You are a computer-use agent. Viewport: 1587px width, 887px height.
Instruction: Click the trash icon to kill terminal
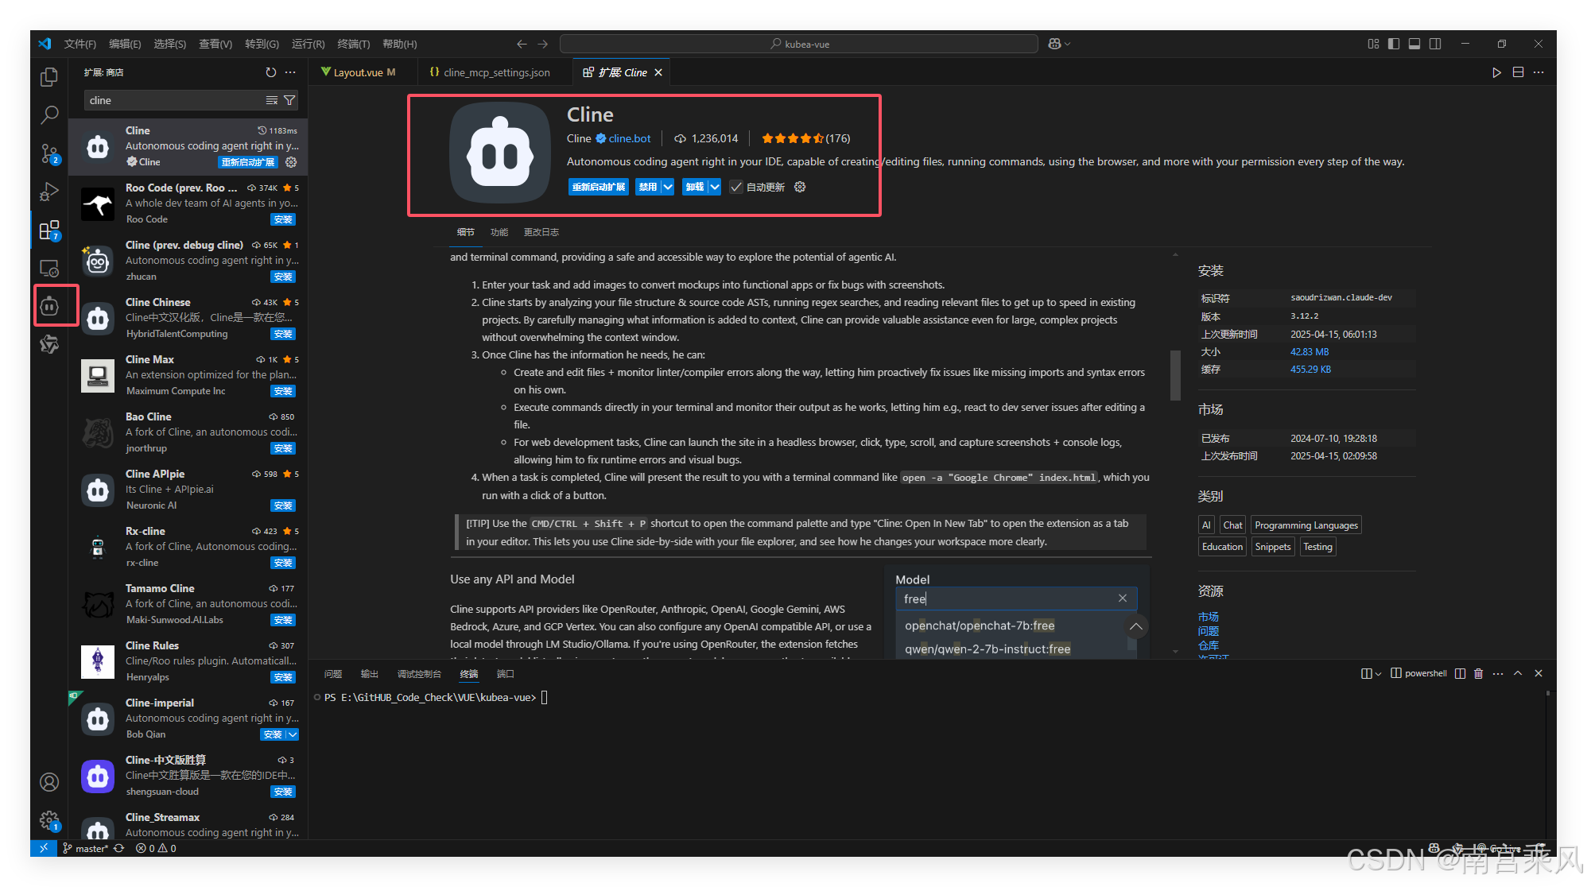pos(1478,673)
